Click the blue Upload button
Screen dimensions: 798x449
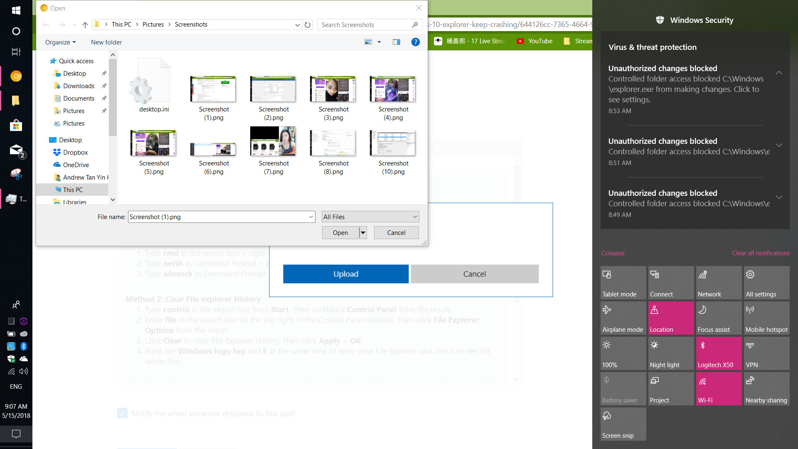coord(345,274)
